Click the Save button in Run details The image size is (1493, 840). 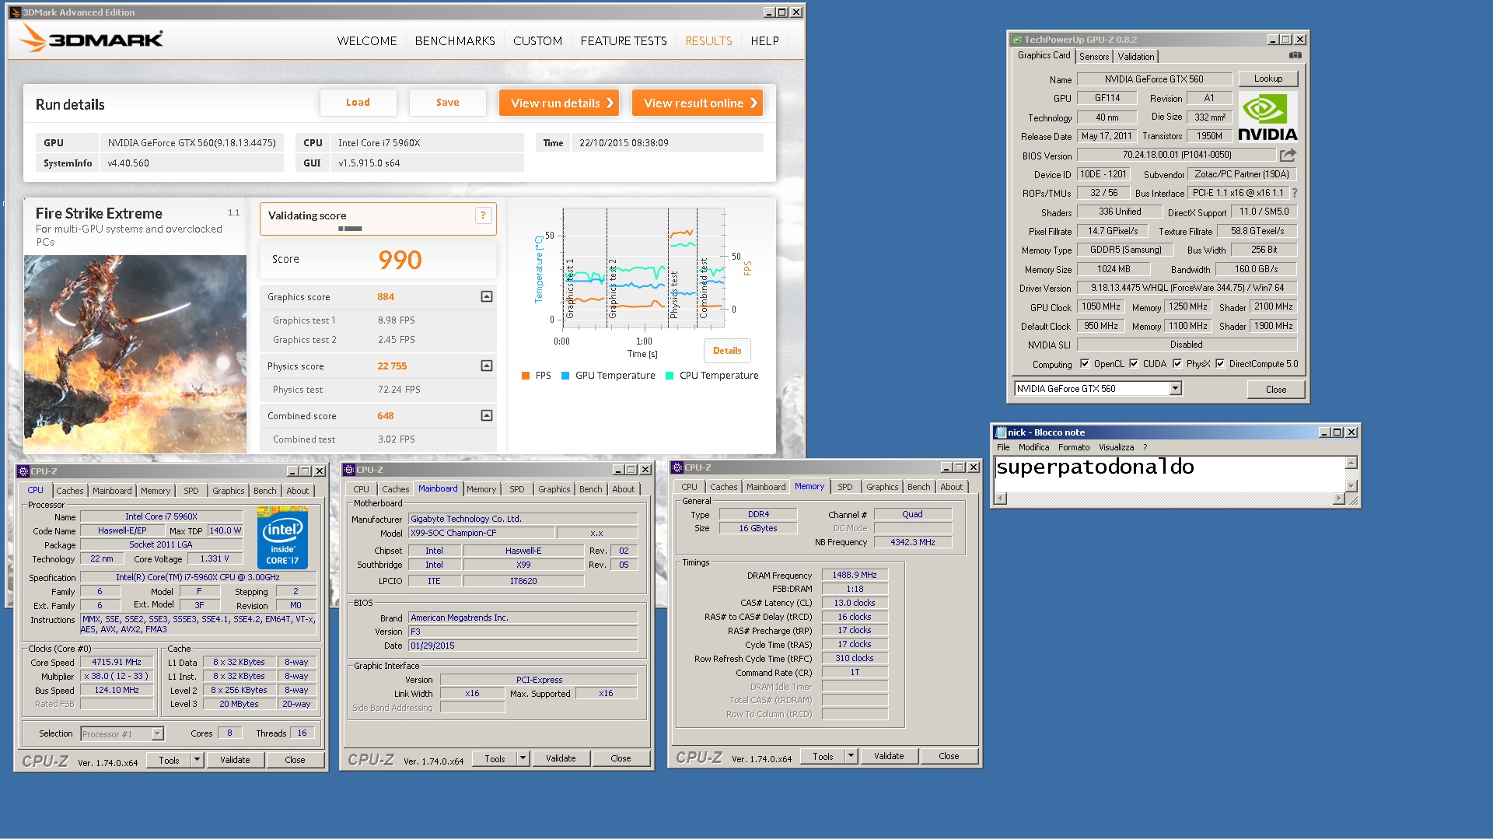pyautogui.click(x=447, y=103)
